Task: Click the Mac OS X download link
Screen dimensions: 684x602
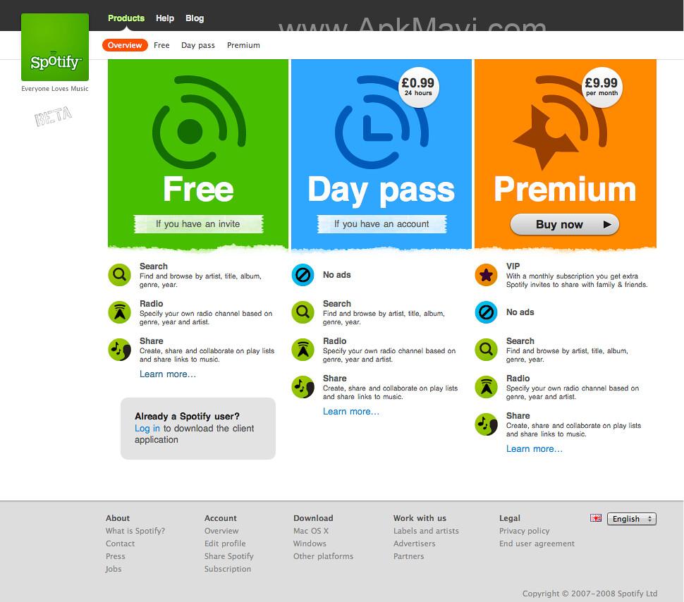Action: tap(311, 531)
